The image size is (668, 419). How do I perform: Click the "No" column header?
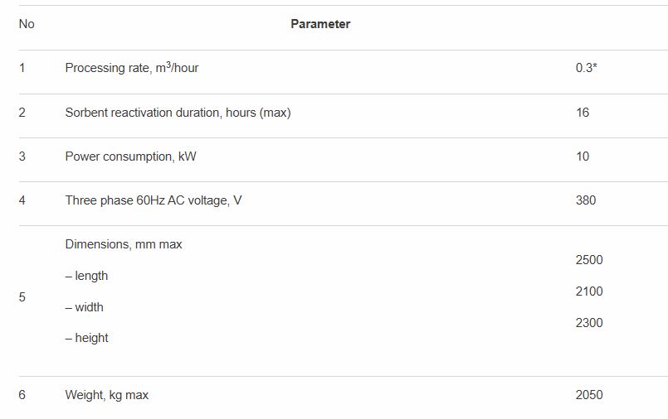point(27,24)
